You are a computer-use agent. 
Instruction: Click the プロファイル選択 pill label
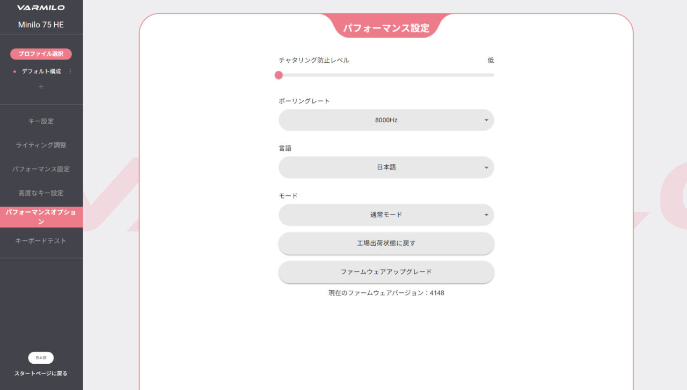41,54
